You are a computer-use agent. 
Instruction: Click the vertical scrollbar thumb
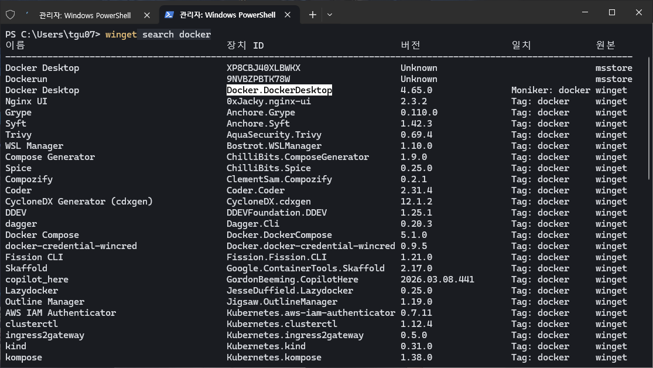[x=649, y=117]
